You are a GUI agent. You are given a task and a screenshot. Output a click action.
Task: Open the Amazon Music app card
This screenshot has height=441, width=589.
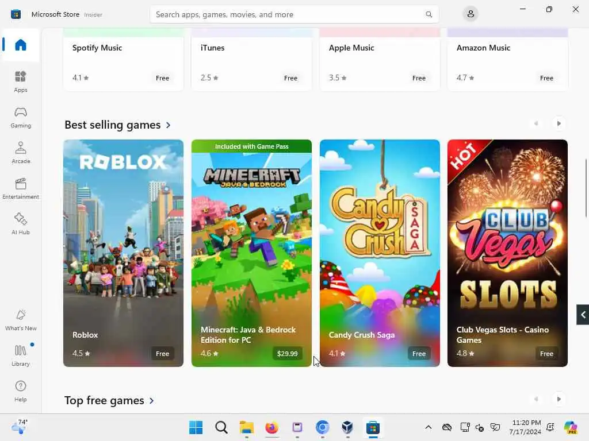(507, 59)
